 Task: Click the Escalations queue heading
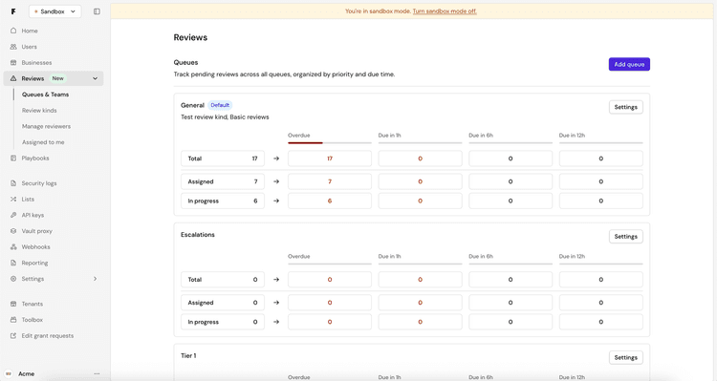tap(198, 235)
